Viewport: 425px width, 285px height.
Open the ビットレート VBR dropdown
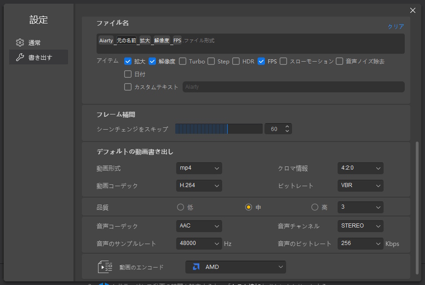tap(360, 186)
